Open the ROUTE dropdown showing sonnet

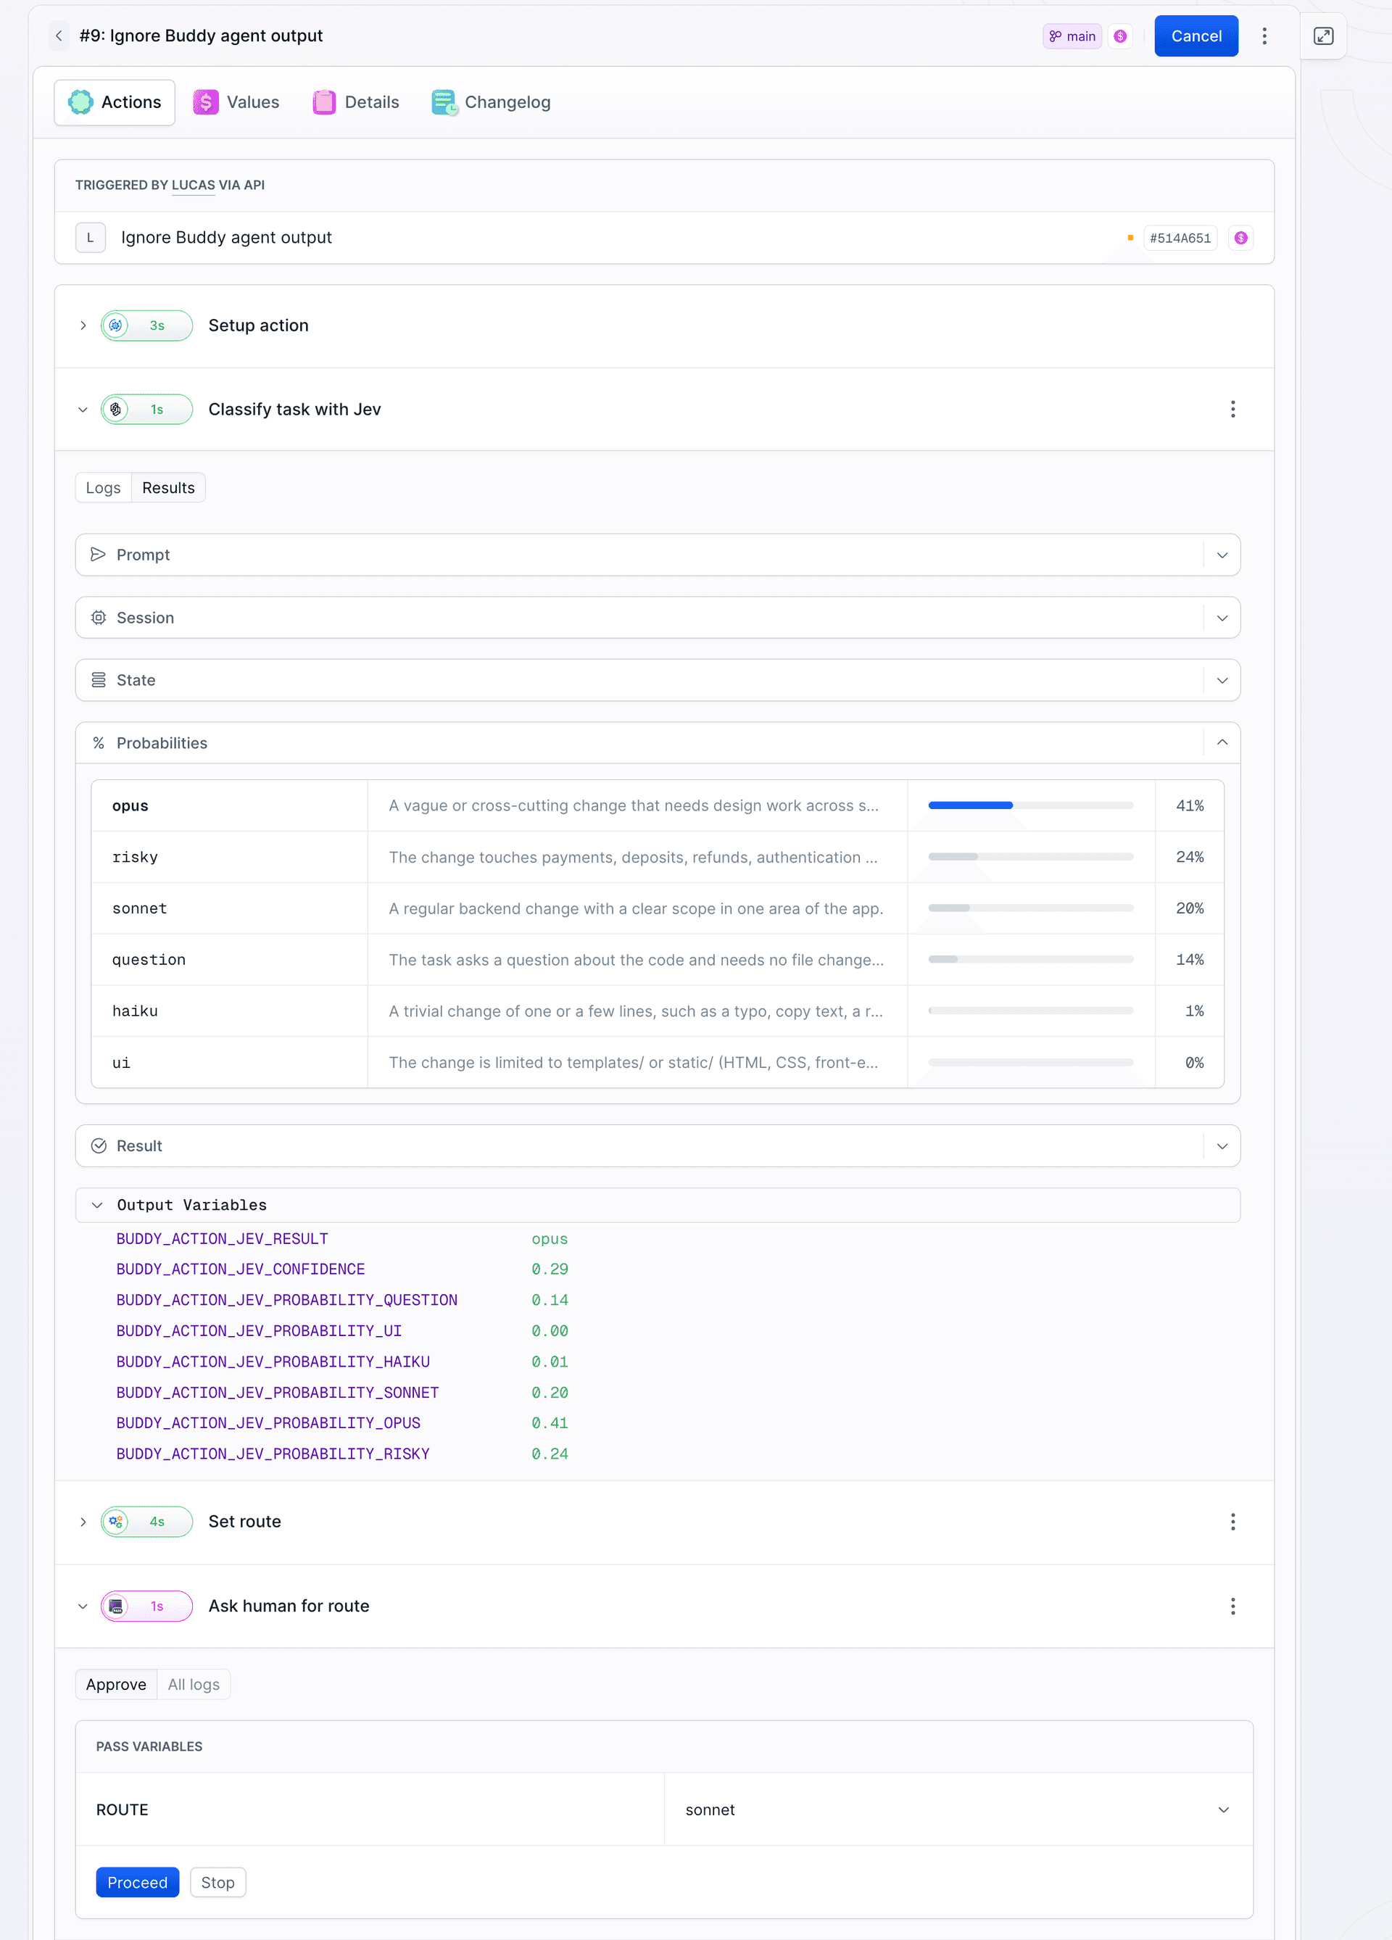click(x=958, y=1810)
